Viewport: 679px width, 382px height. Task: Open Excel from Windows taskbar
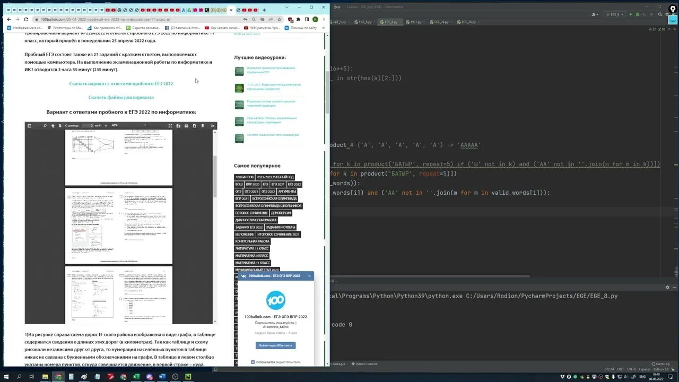[136, 377]
